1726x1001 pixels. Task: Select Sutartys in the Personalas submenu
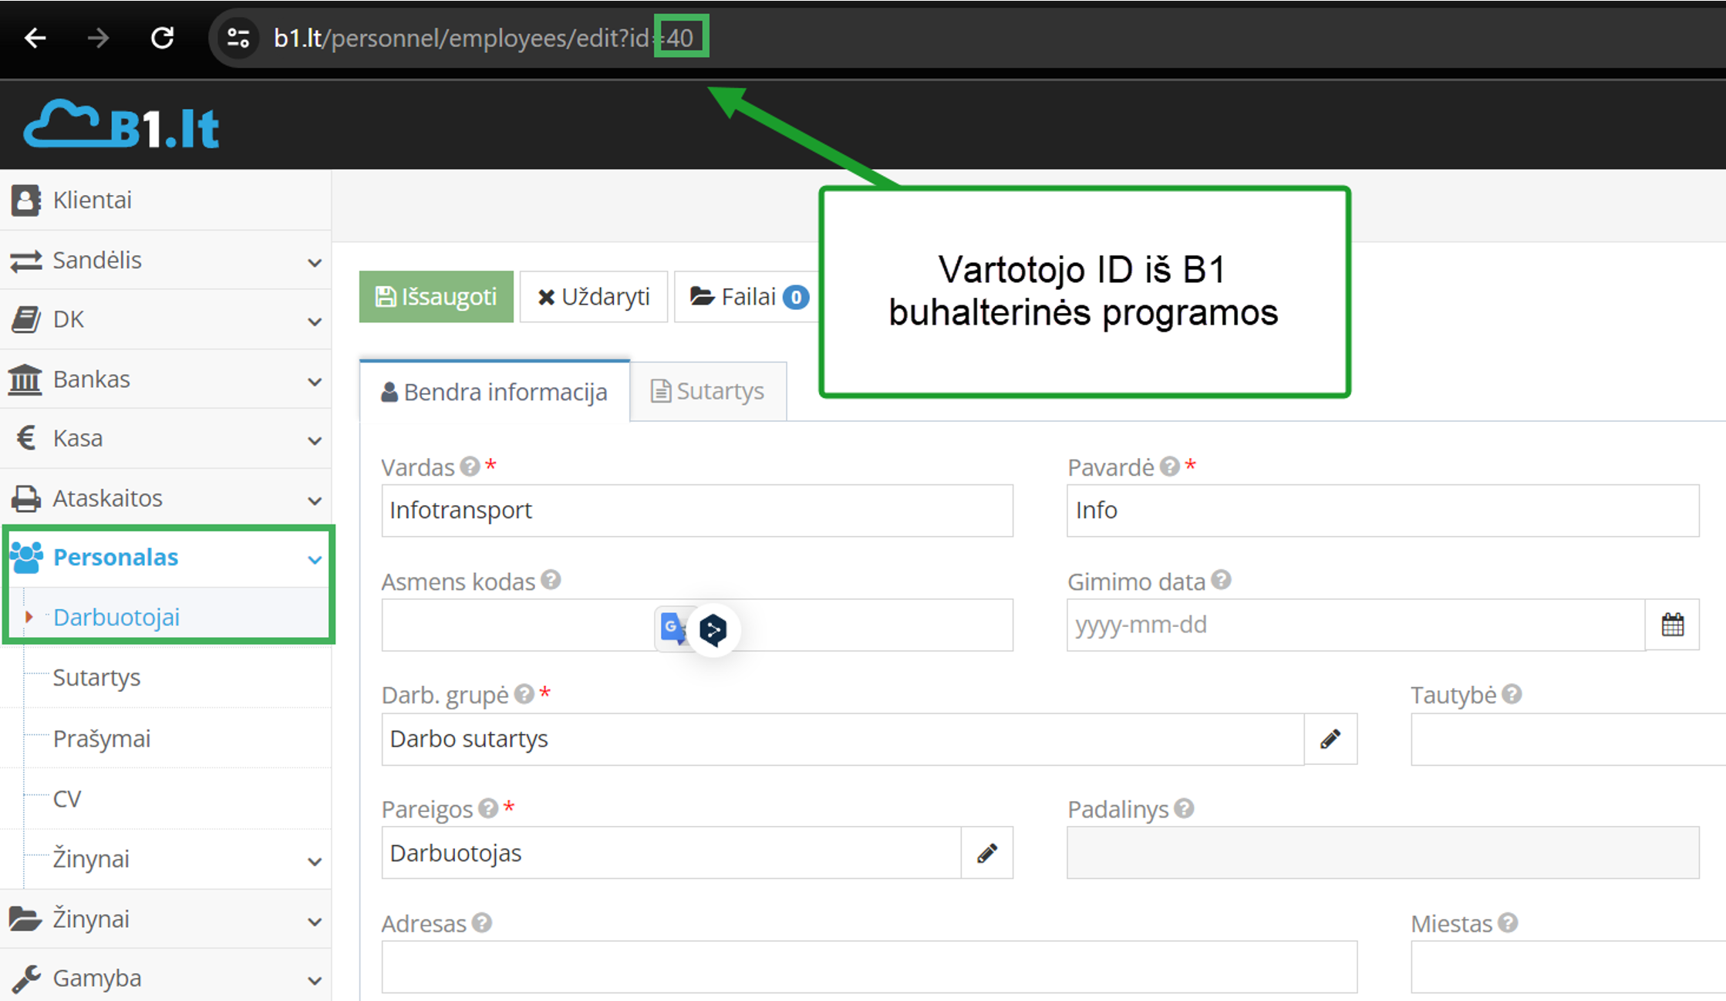pyautogui.click(x=96, y=678)
